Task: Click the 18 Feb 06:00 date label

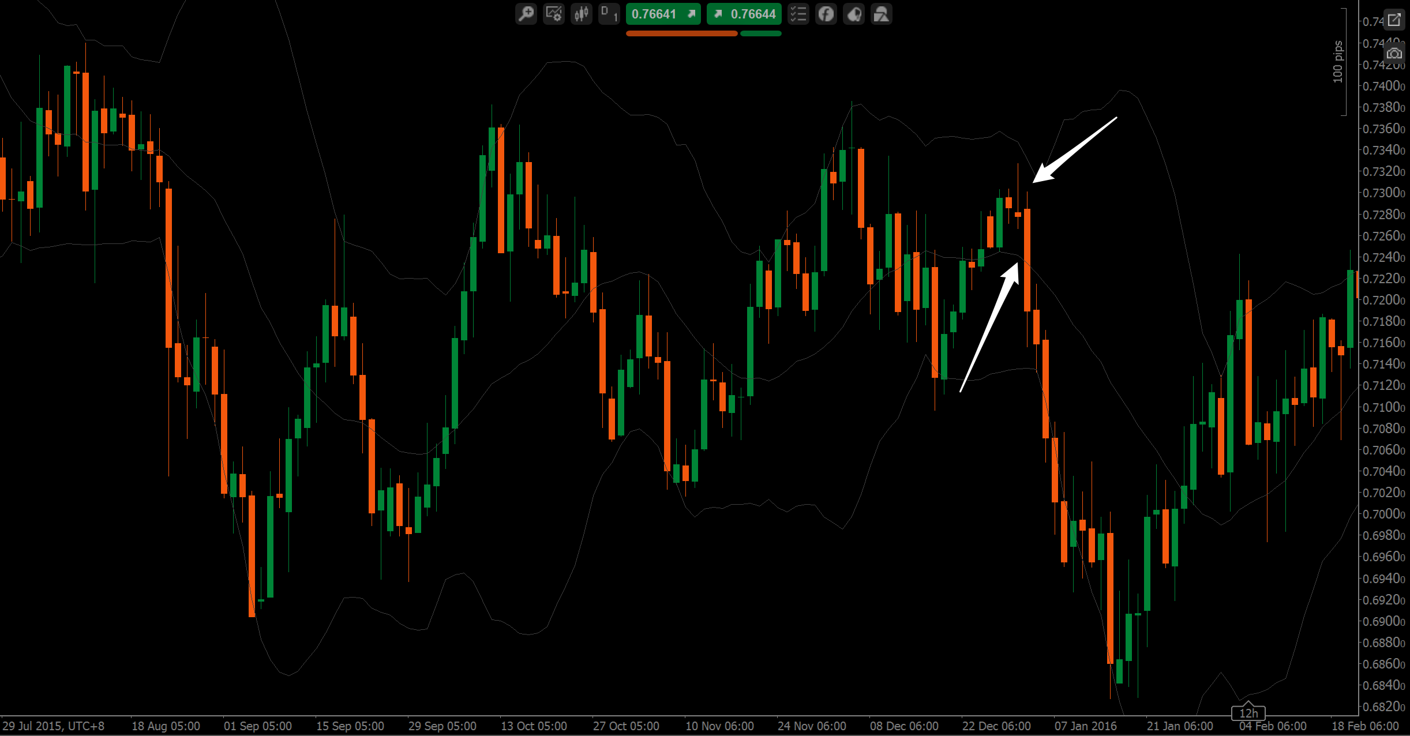Action: click(1365, 726)
